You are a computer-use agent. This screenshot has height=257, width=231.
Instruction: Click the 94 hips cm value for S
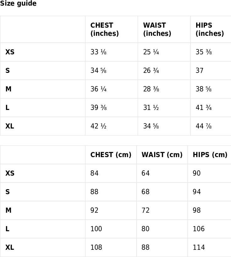pyautogui.click(x=196, y=192)
